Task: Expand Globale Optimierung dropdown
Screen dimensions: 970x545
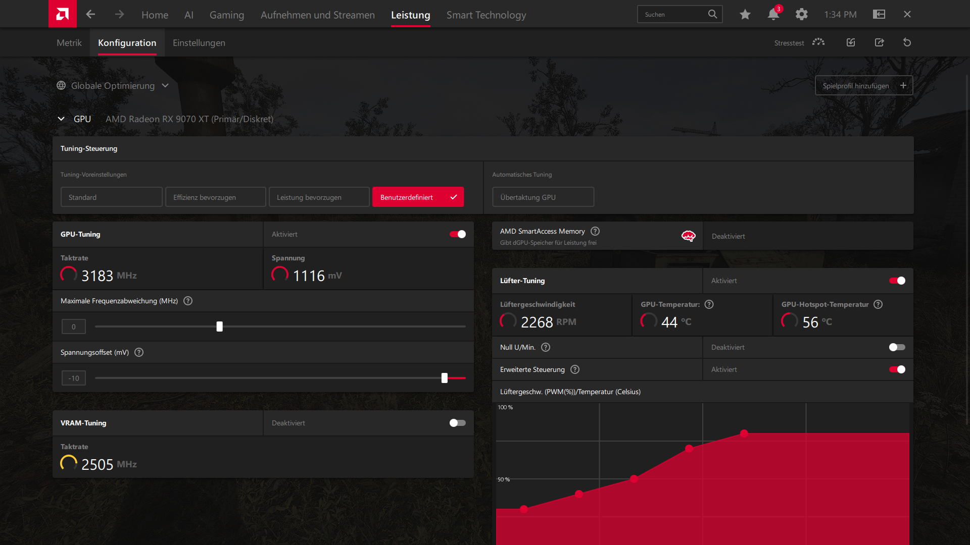Action: [x=165, y=86]
